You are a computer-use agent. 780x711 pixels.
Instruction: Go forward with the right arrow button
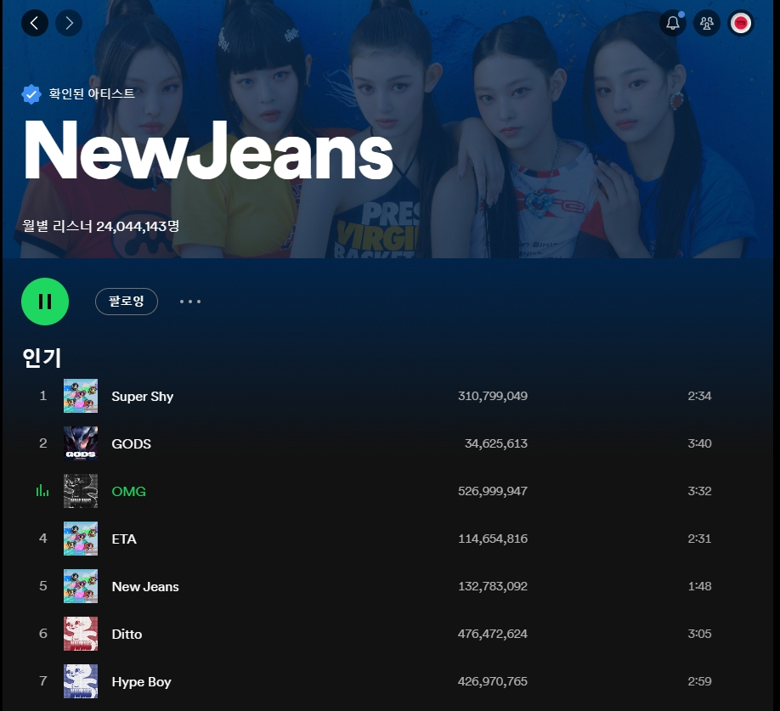[69, 23]
